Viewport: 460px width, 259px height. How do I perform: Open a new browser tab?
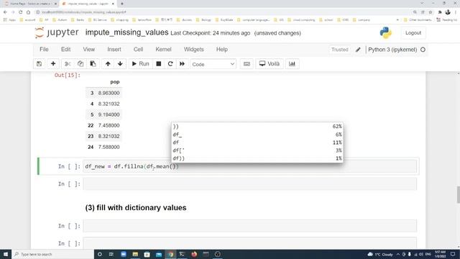point(122,4)
